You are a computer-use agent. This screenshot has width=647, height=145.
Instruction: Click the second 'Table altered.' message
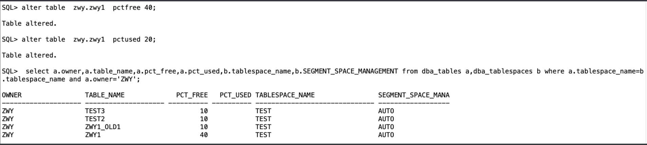29,55
